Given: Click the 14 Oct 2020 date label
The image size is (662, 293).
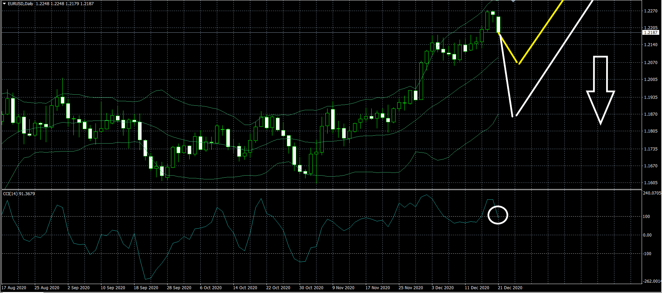Looking at the screenshot, I should tap(245, 288).
